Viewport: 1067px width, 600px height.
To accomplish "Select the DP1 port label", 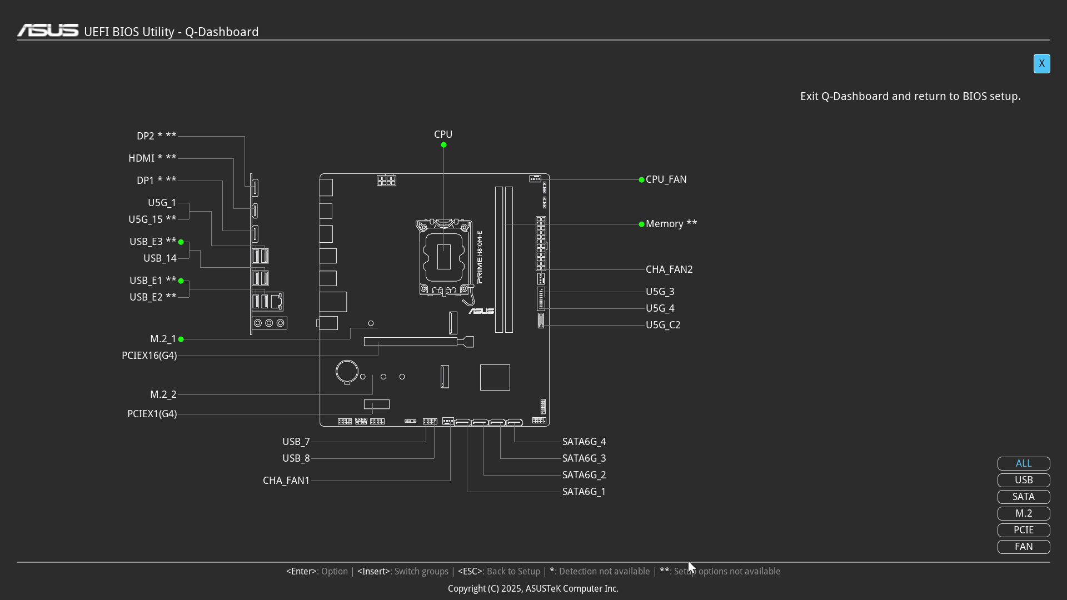I will point(156,181).
